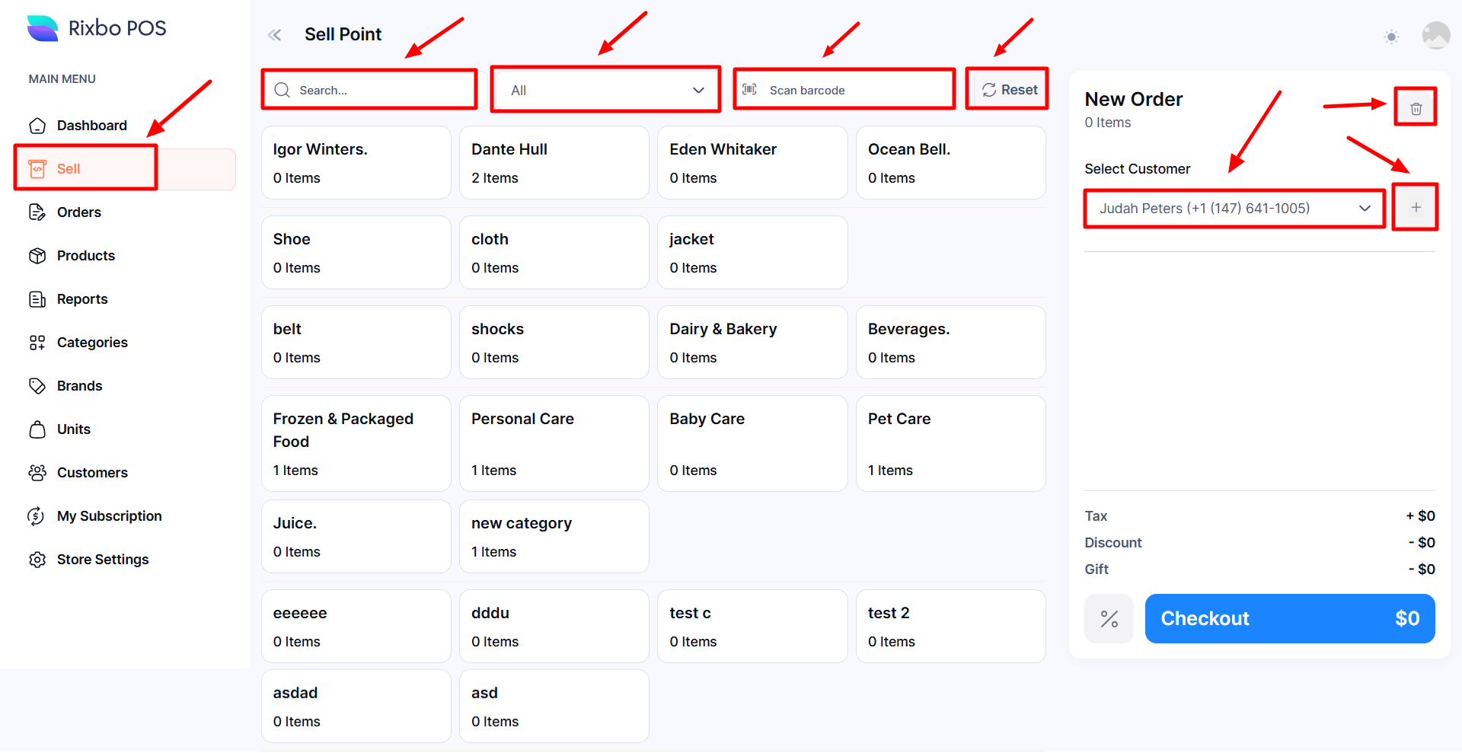Click the trash icon to clear the order
The image size is (1462, 753).
1416,108
